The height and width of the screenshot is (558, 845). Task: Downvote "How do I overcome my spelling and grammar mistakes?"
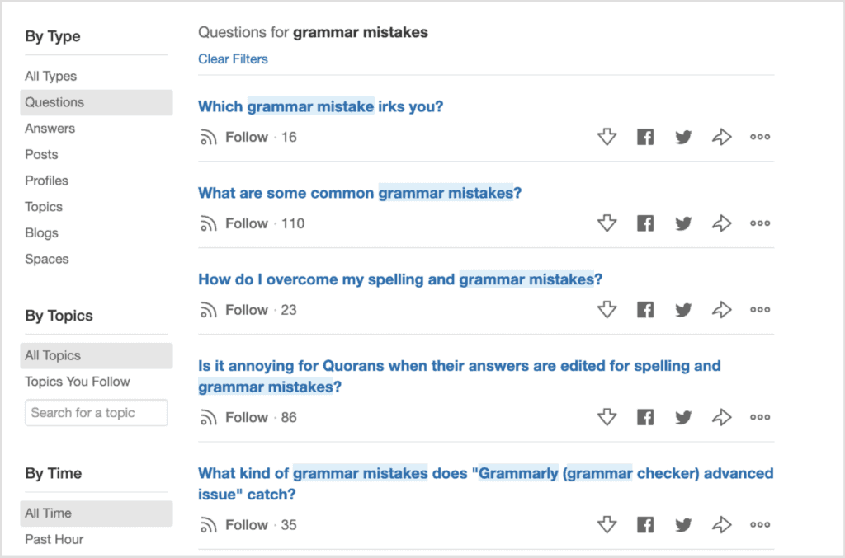tap(607, 309)
